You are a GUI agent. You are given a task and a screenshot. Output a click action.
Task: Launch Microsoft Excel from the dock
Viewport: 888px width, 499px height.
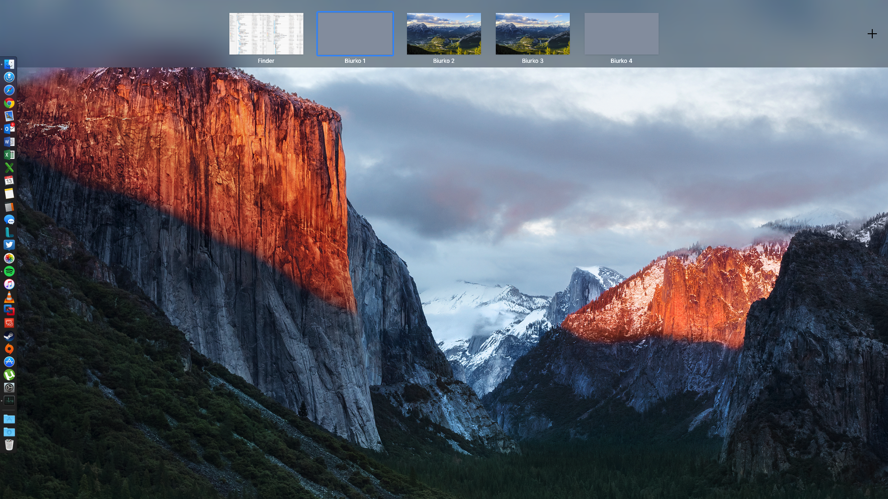pyautogui.click(x=9, y=155)
